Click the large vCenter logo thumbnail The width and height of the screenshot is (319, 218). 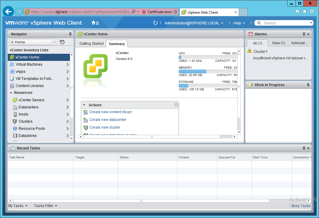coord(96,66)
